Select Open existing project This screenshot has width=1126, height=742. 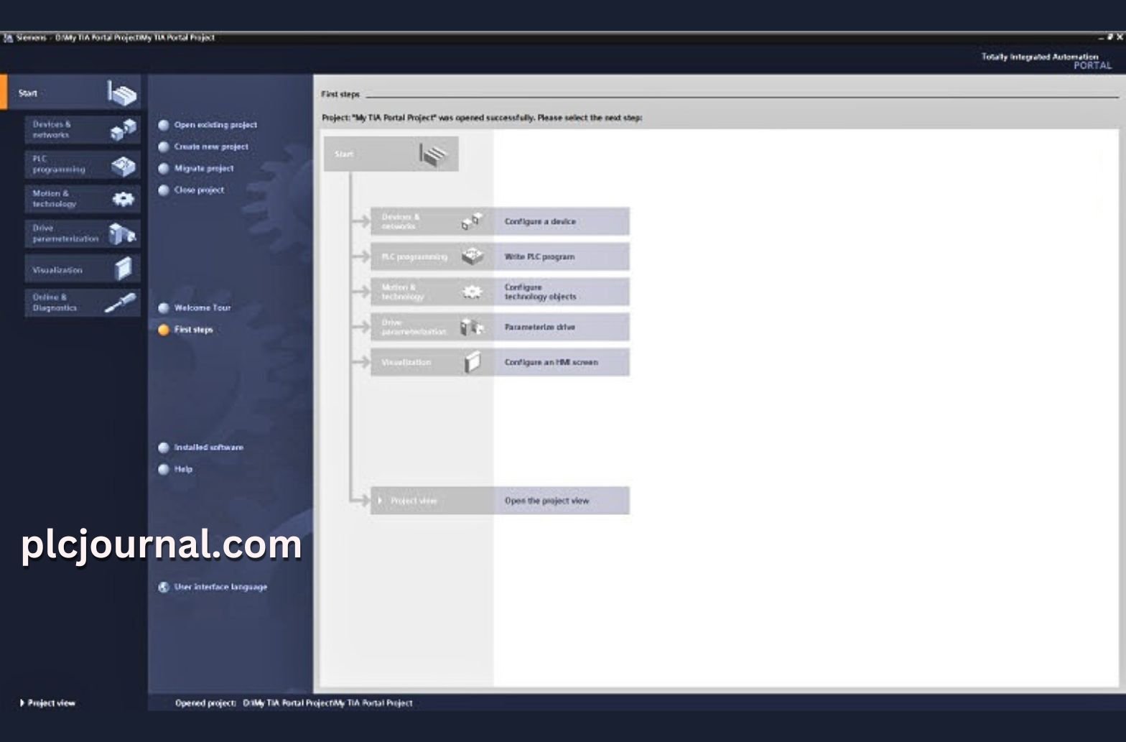tap(215, 125)
